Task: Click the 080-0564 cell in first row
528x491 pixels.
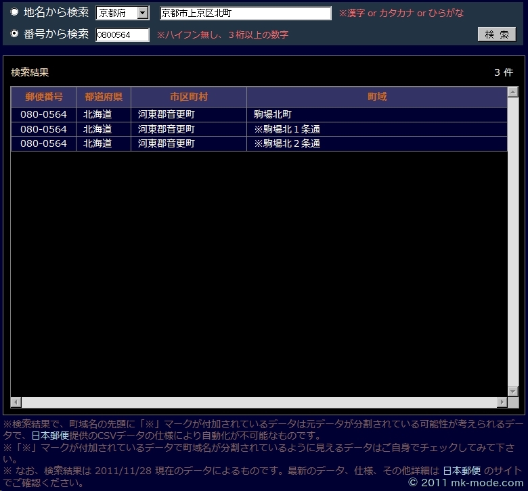Action: coord(44,114)
